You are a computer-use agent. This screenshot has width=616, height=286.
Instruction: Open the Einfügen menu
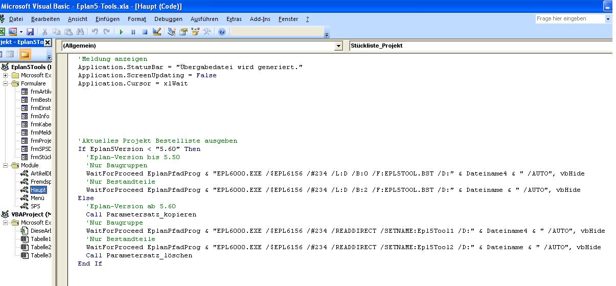pyautogui.click(x=107, y=19)
